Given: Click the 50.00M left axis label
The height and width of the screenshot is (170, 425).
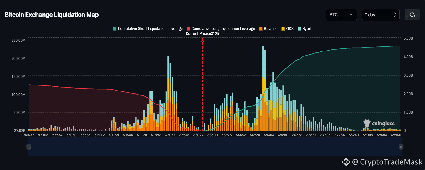Looking at the screenshot, I should point(19,113).
